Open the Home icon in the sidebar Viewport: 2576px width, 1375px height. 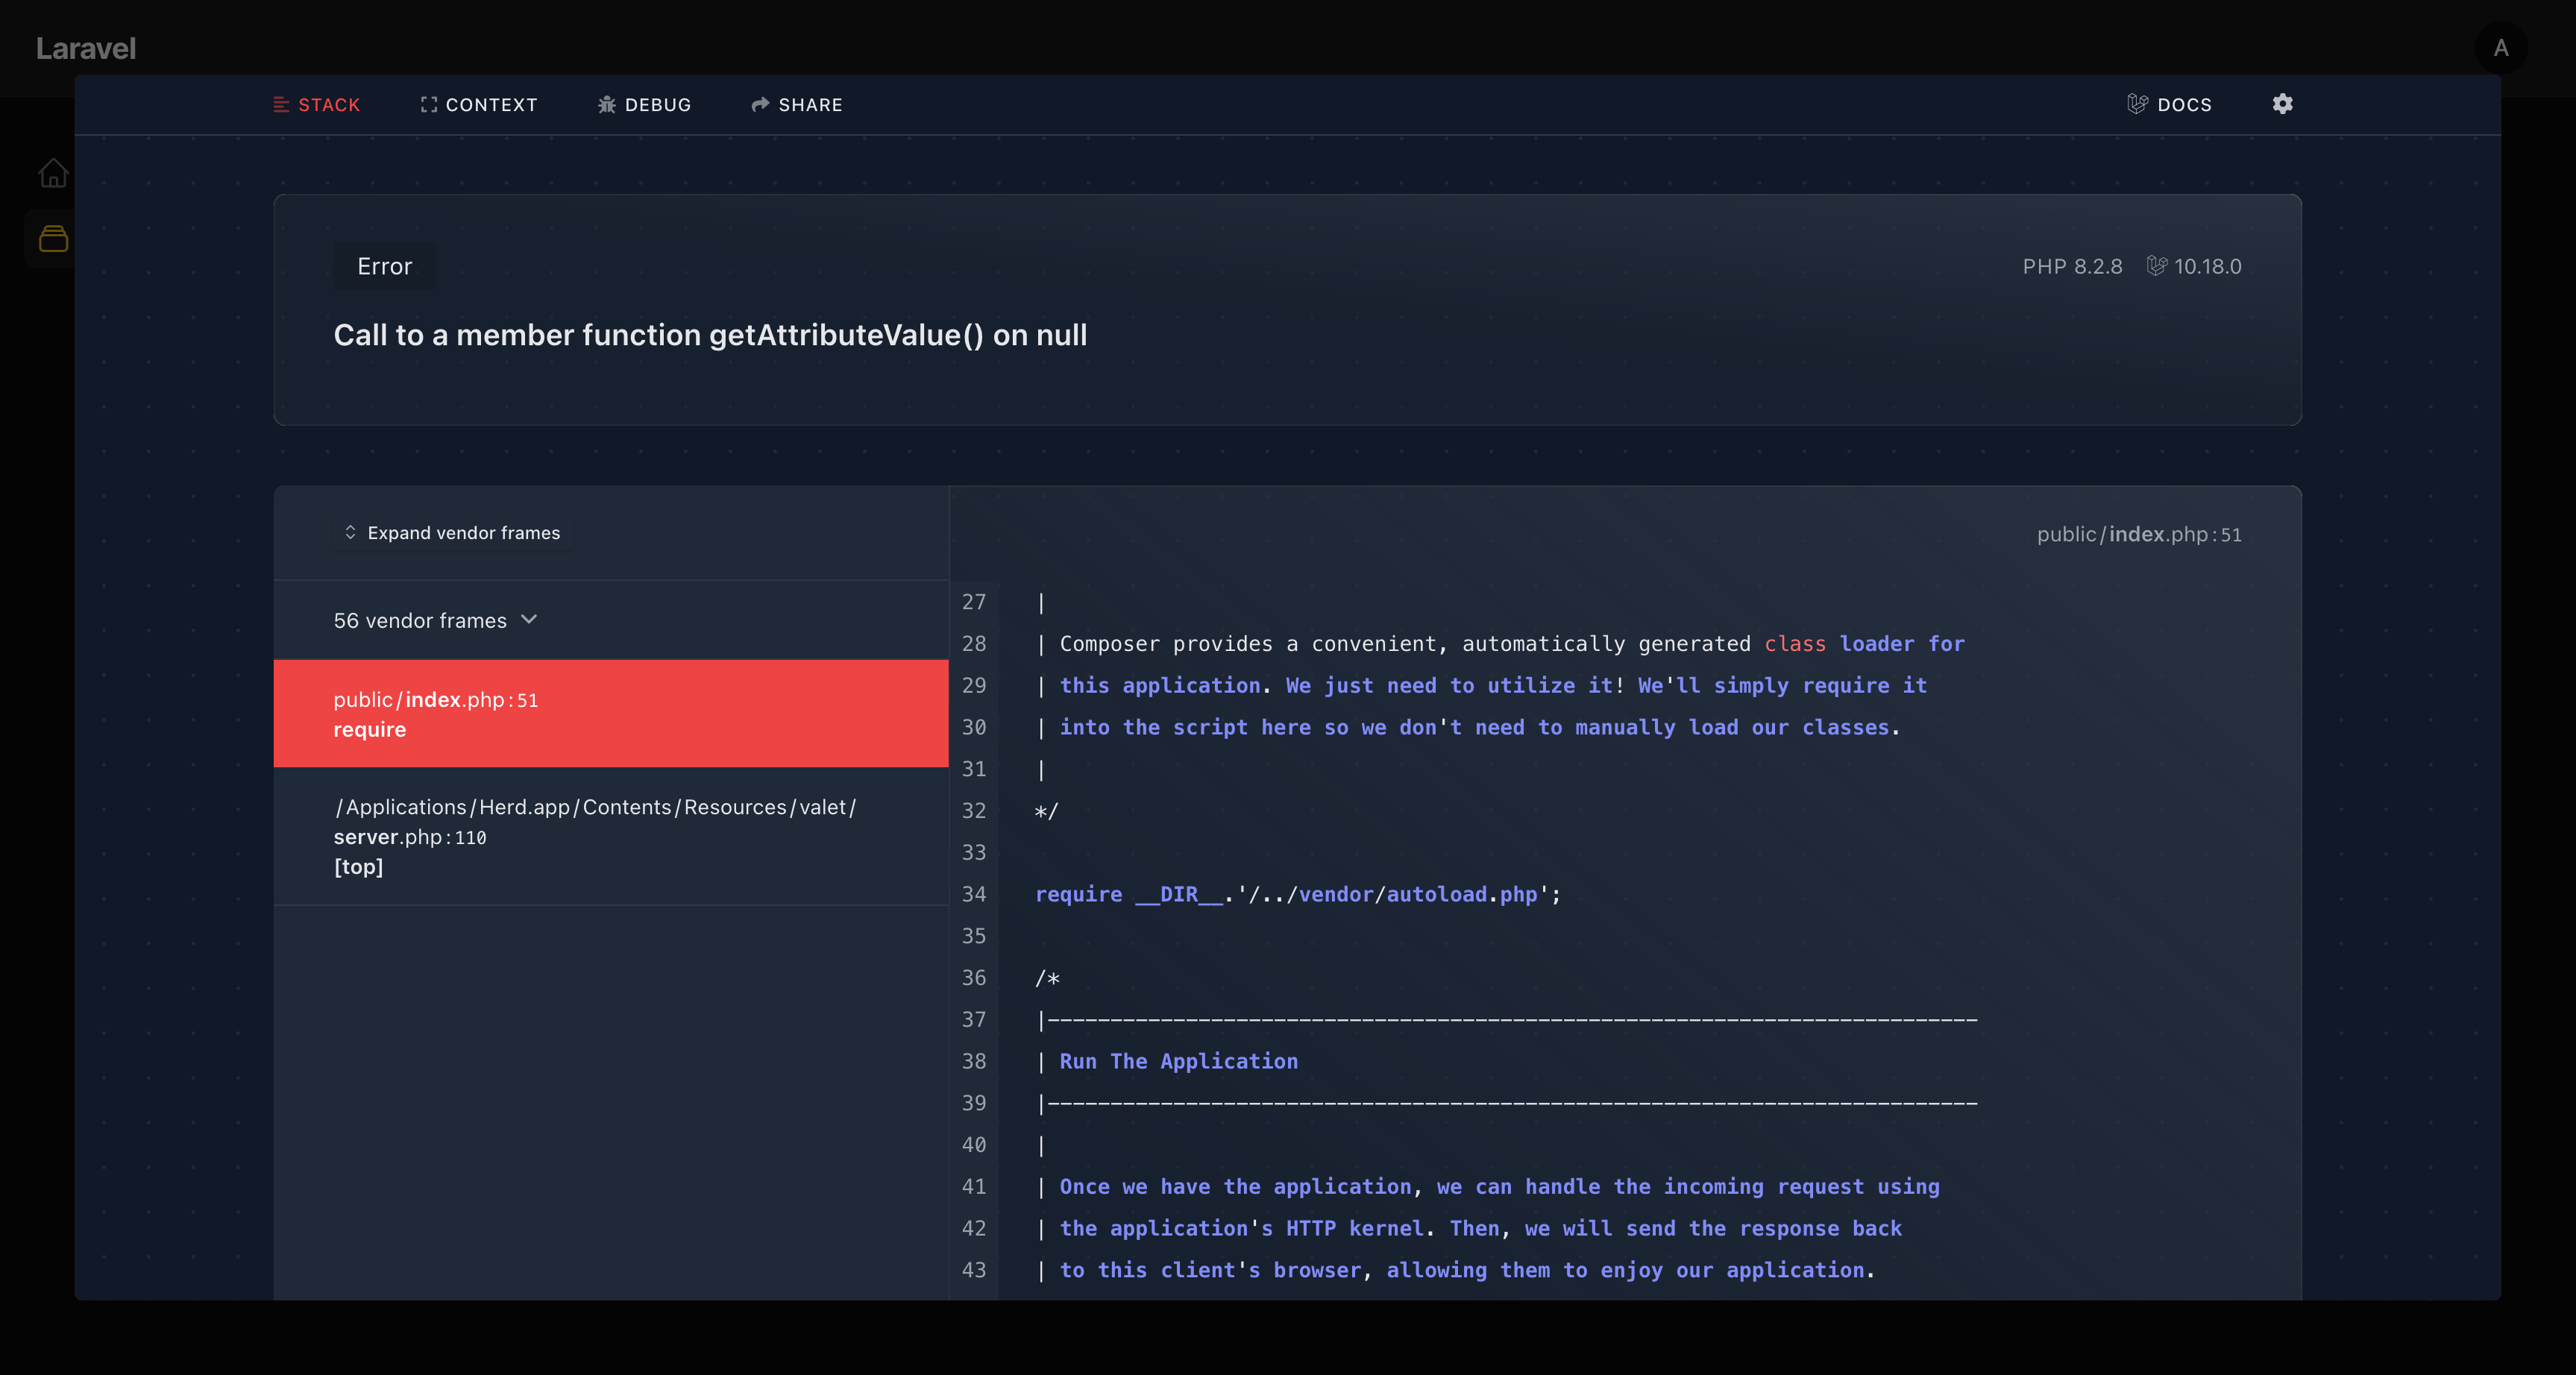click(x=53, y=172)
